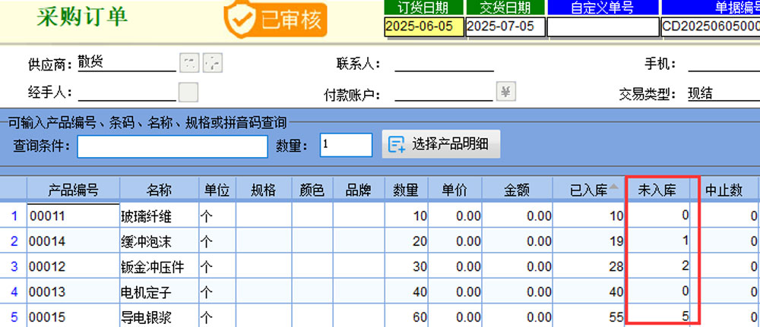760x327 pixels.
Task: Click the 名称 column header
Action: point(159,190)
